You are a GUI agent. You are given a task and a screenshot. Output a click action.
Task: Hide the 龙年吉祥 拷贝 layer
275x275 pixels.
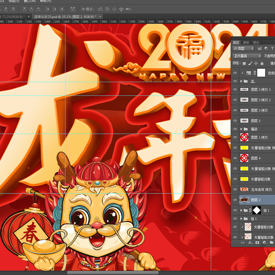(235, 189)
